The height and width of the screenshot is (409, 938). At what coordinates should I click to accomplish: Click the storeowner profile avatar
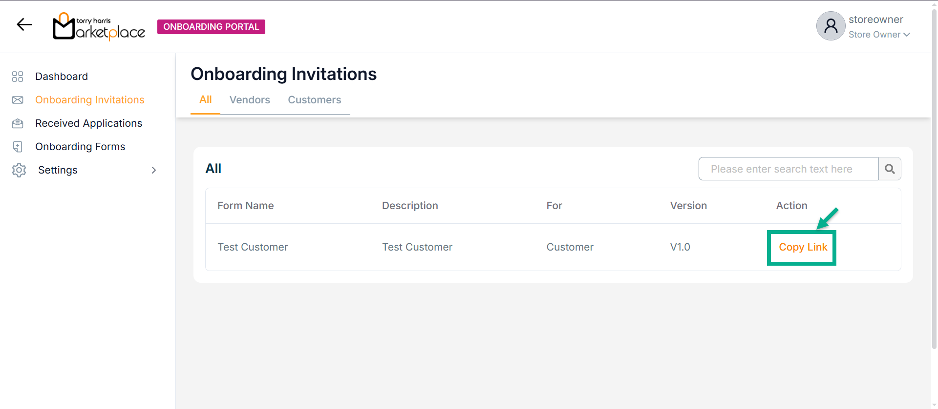(x=831, y=26)
